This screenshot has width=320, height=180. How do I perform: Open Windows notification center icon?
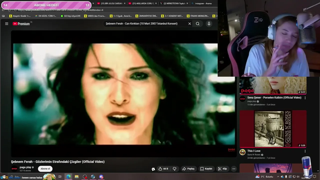coord(314,177)
